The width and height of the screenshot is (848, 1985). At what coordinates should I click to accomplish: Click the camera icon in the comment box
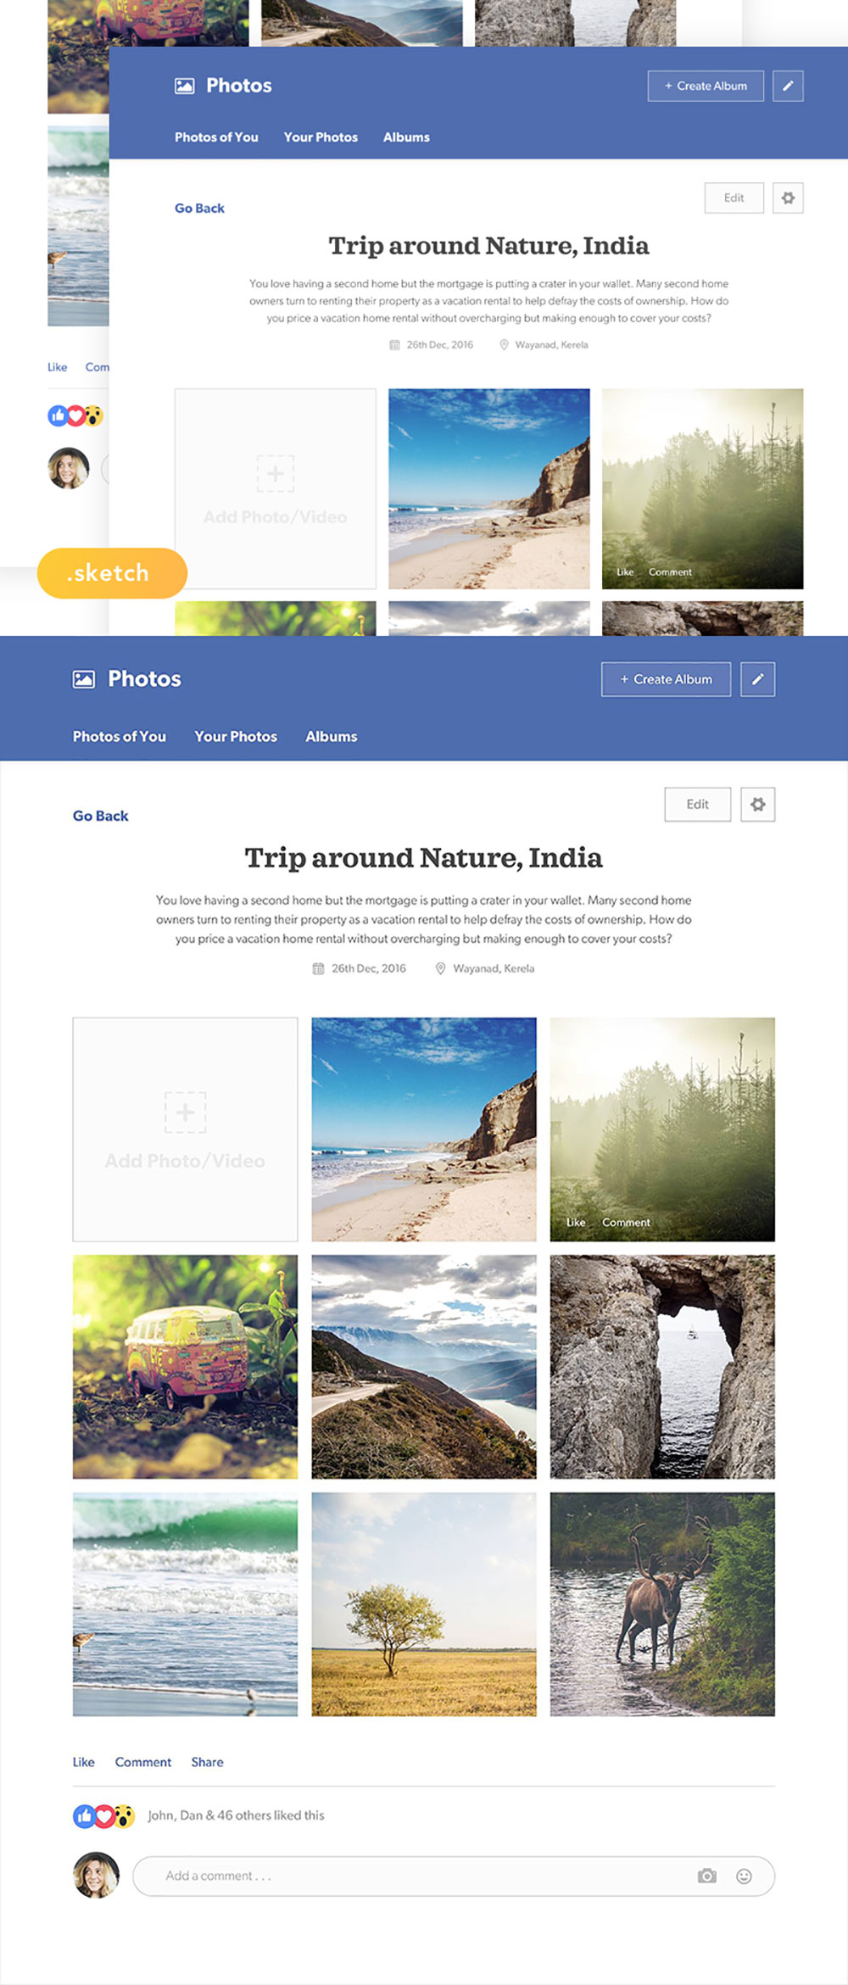point(707,1876)
